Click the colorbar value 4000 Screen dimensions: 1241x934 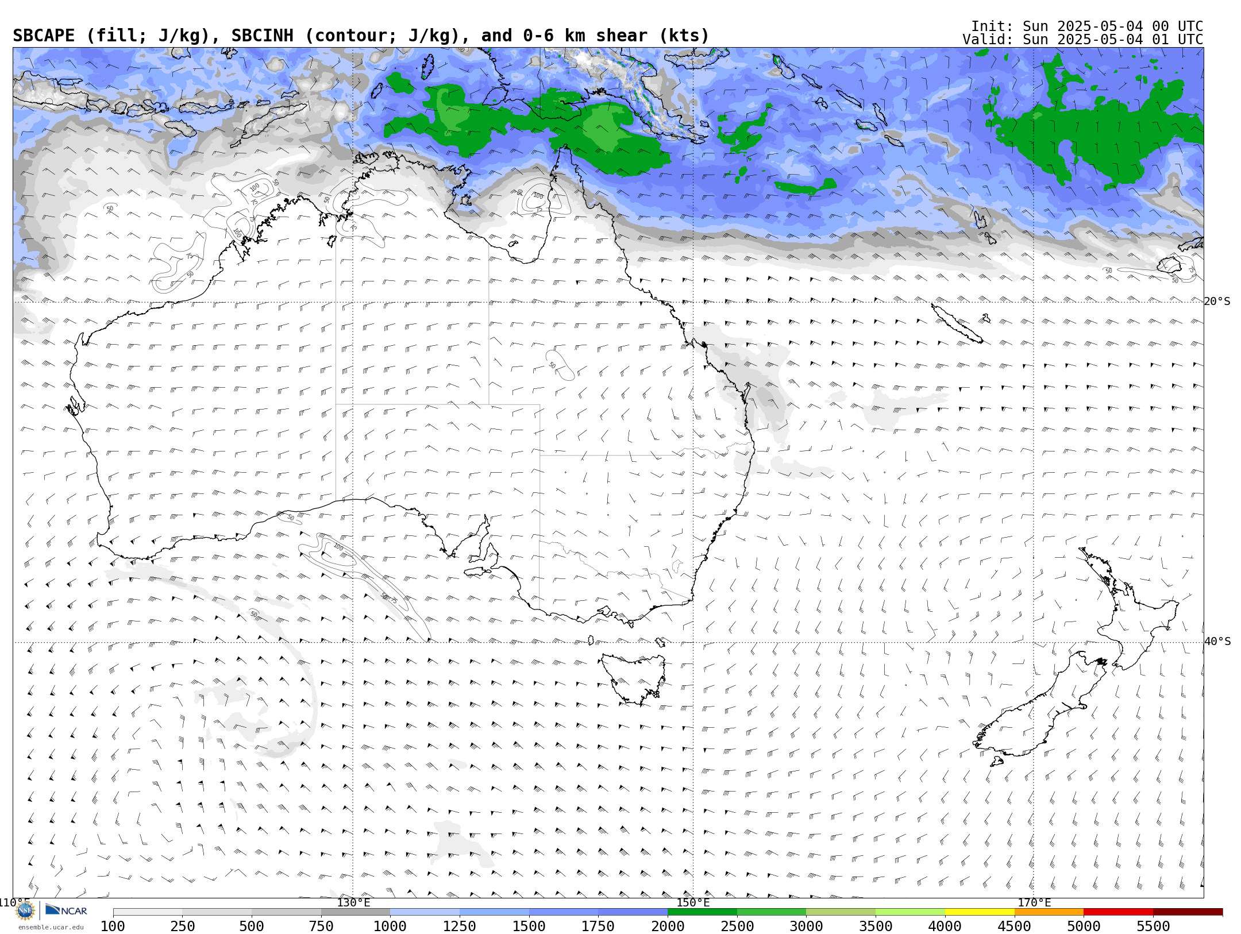(x=945, y=927)
